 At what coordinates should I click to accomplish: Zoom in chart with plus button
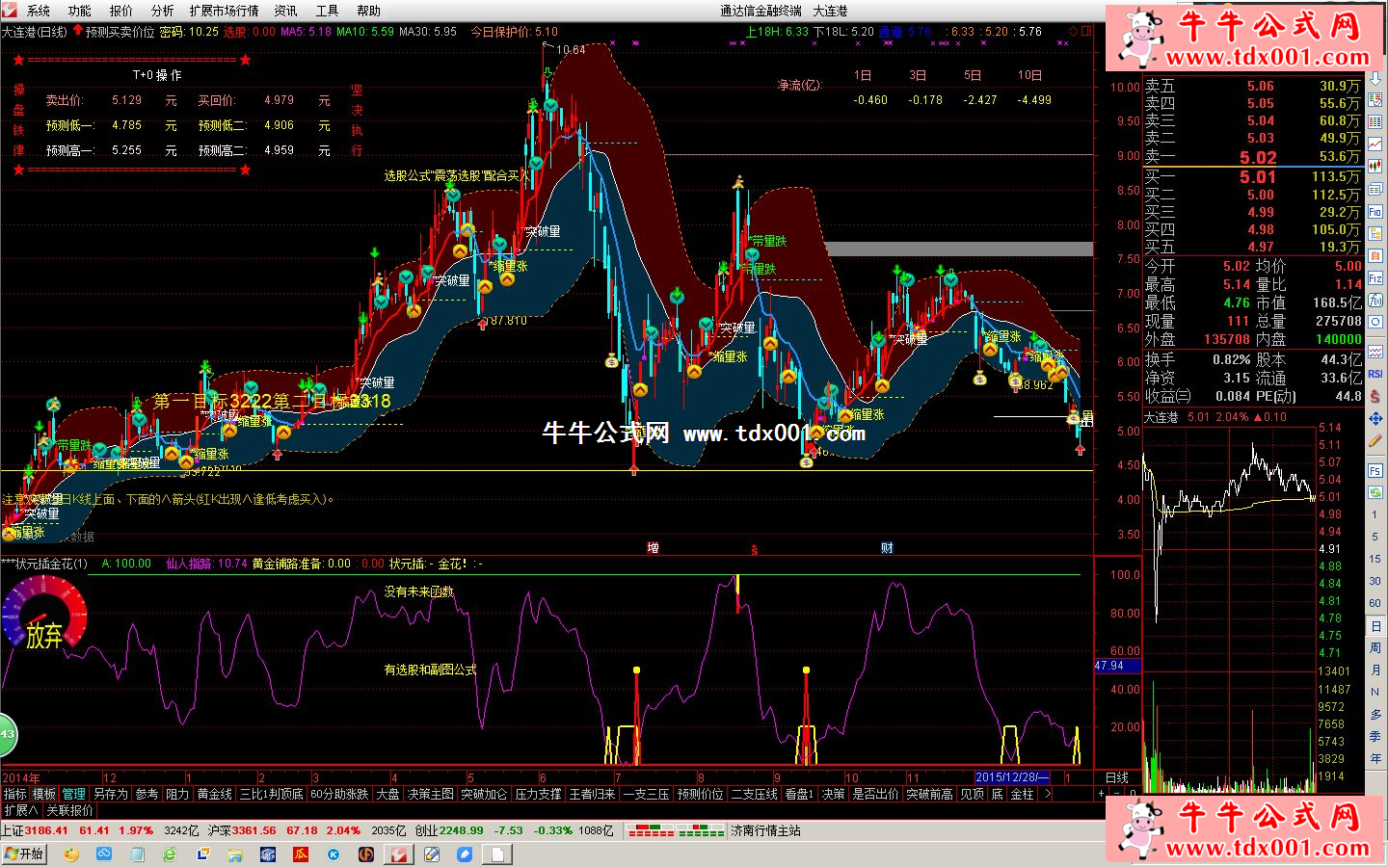(x=1101, y=794)
